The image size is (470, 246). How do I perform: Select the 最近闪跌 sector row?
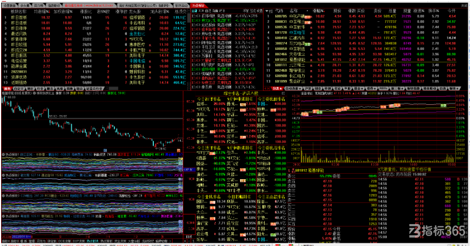point(95,34)
